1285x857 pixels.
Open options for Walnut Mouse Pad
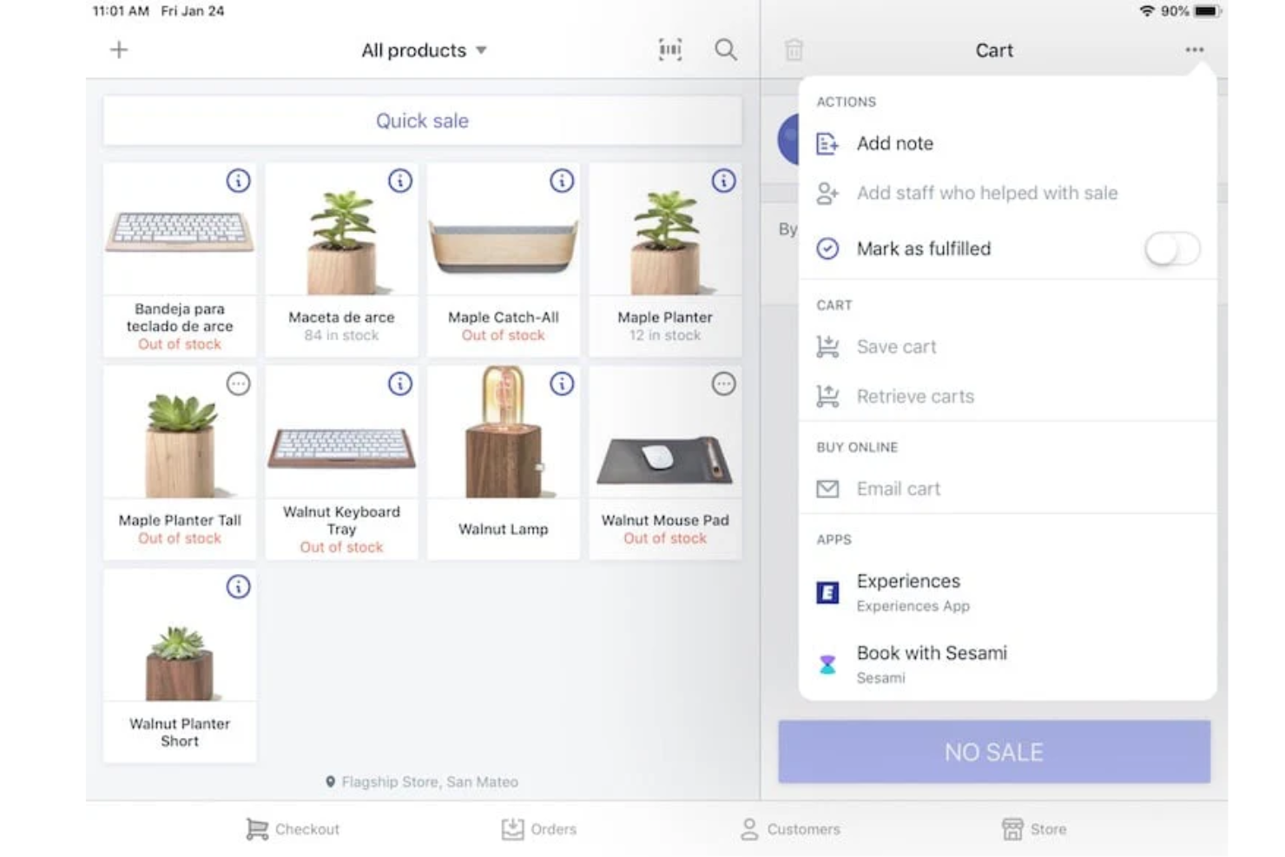click(x=723, y=383)
